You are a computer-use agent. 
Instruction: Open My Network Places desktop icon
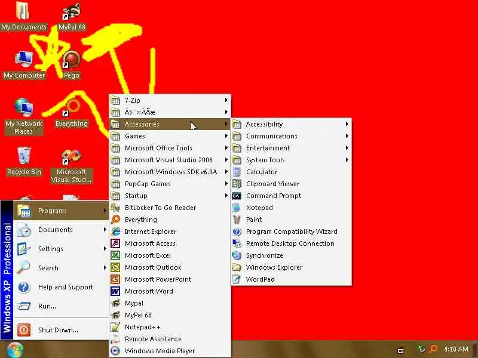click(x=24, y=116)
